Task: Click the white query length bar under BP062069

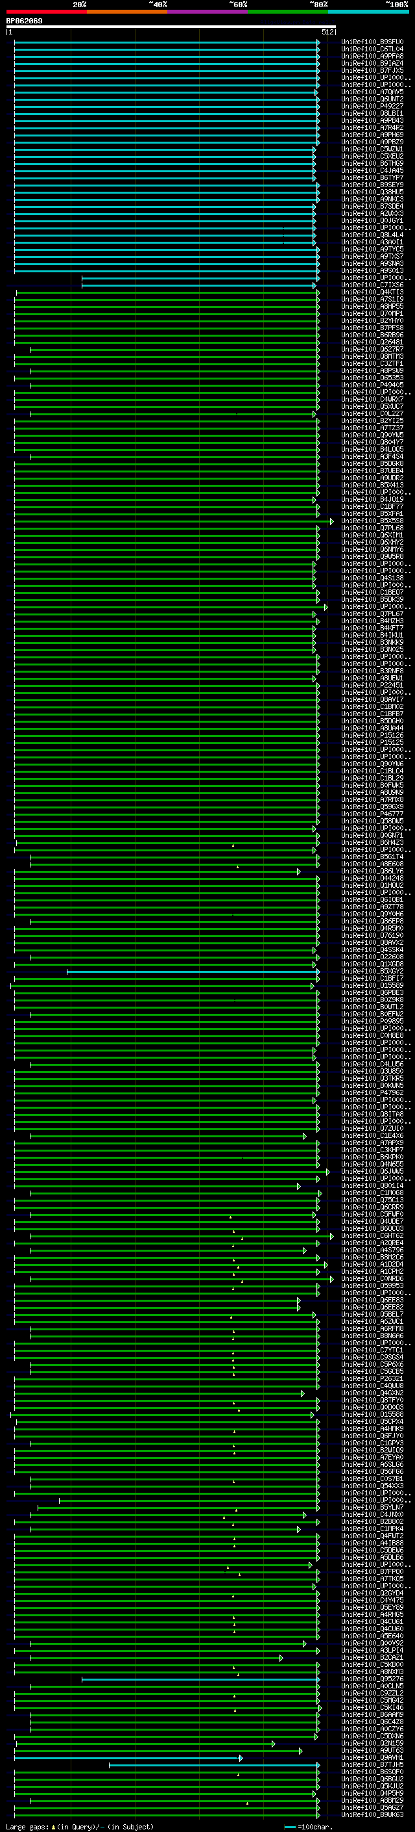Action: [x=171, y=26]
